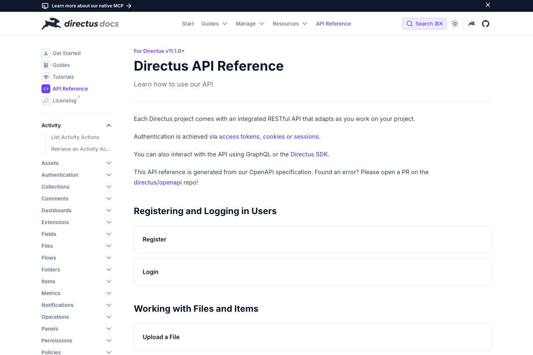533x355 pixels.
Task: Toggle the light/dark theme sun icon
Action: [x=455, y=23]
